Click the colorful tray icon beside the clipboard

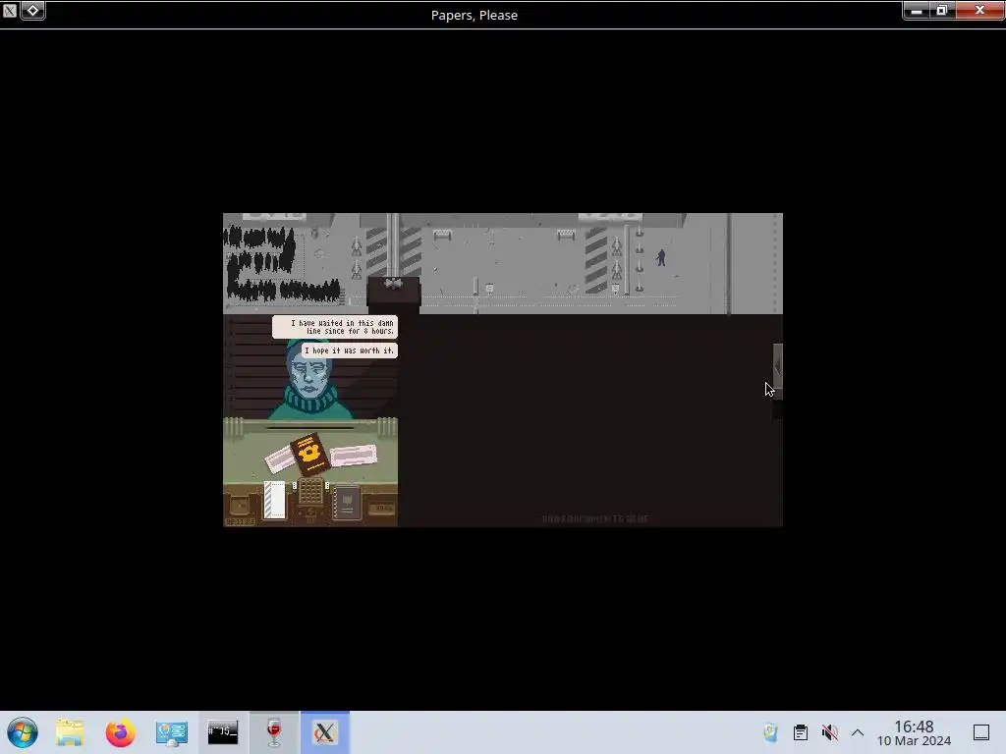pos(770,732)
